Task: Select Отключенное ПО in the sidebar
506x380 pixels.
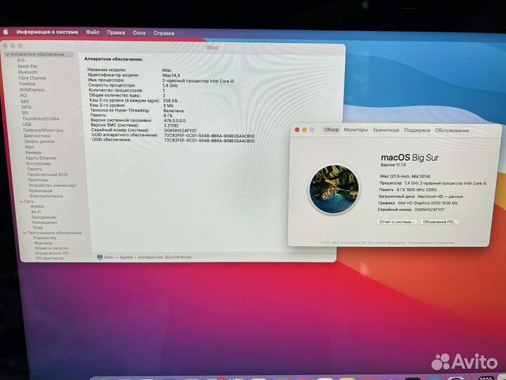Action: (x=51, y=253)
